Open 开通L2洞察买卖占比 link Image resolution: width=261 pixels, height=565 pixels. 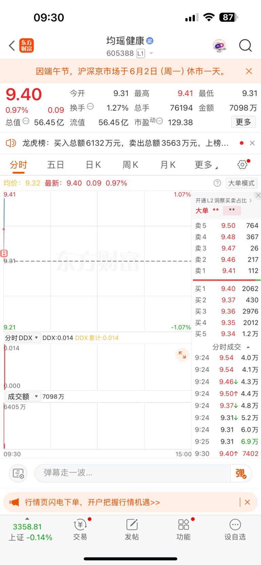click(x=224, y=201)
